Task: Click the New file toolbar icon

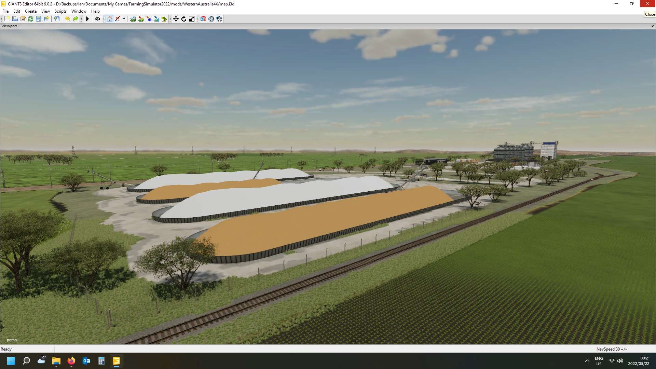Action: tap(7, 19)
